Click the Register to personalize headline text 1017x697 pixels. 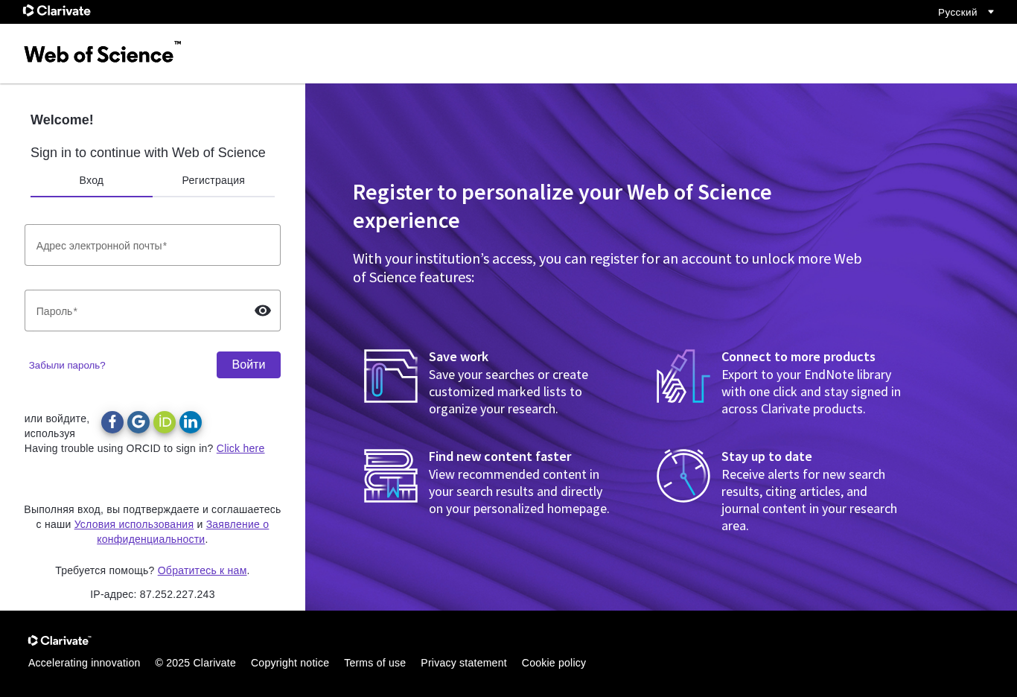pos(562,206)
